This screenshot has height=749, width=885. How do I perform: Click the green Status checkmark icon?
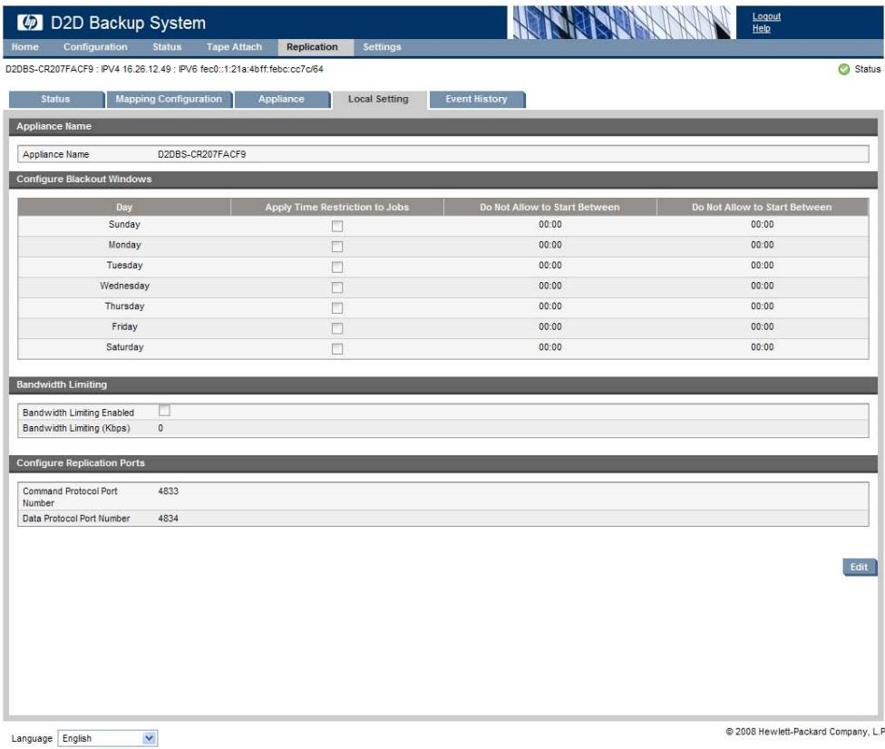(844, 69)
